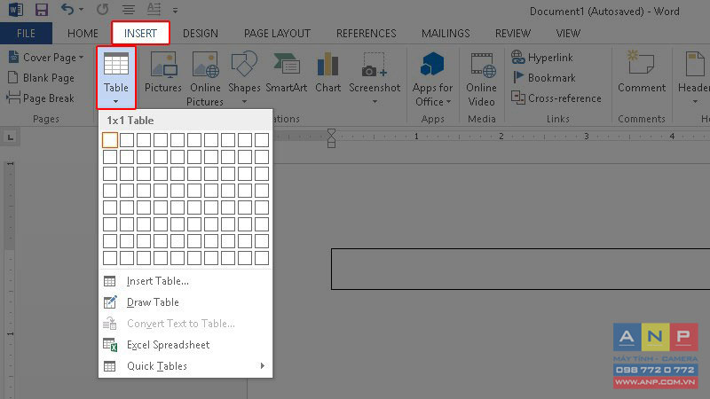This screenshot has width=710, height=399.
Task: Expand the Quick Tables submenu
Action: coord(185,366)
